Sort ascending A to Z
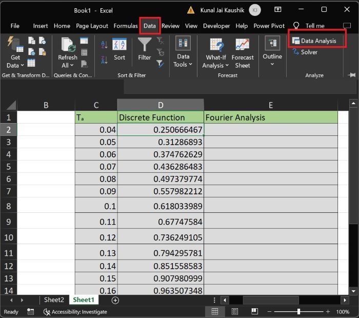 [104, 45]
